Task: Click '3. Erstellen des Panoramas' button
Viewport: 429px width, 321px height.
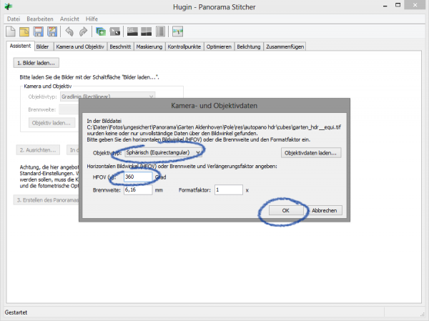Action: pyautogui.click(x=46, y=200)
